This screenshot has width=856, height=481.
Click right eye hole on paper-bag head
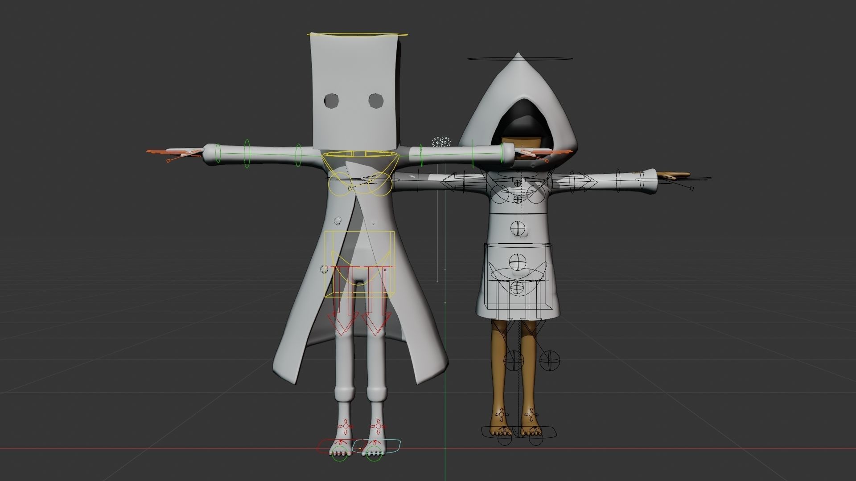377,101
